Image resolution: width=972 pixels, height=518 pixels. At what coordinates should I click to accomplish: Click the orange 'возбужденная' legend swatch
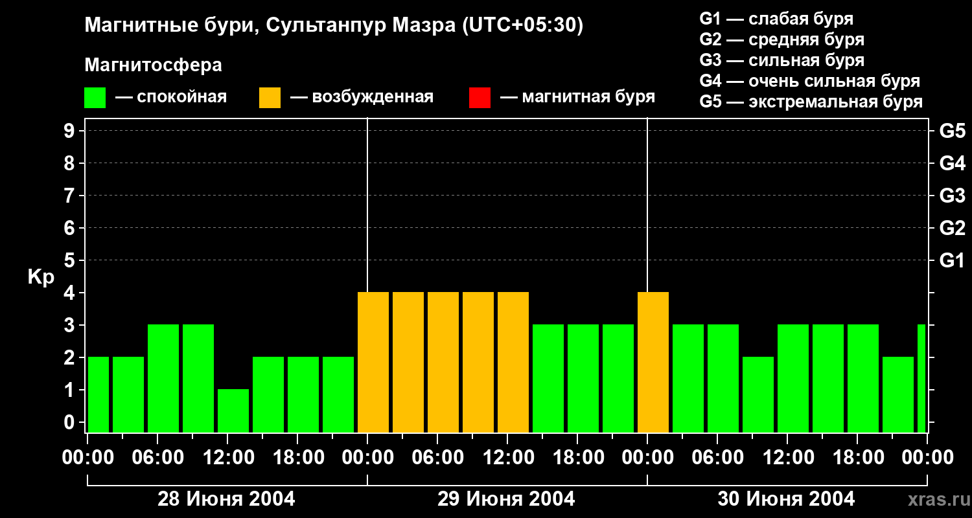coord(270,98)
